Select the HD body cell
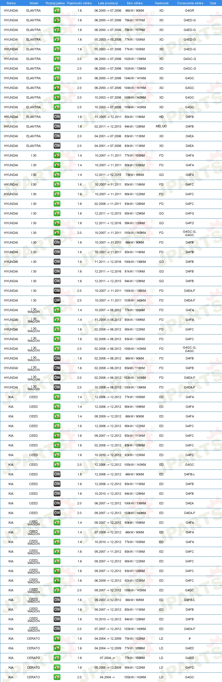Screen dimensions: 222x682 [x=161, y=117]
